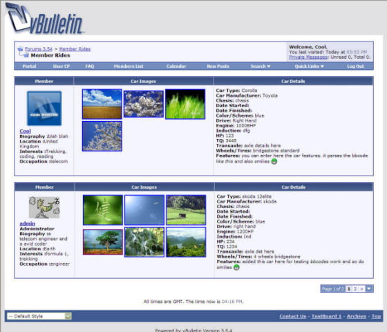This screenshot has height=332, width=387.
Task: View the waterfall car image thumbnail
Action: pyautogui.click(x=144, y=242)
